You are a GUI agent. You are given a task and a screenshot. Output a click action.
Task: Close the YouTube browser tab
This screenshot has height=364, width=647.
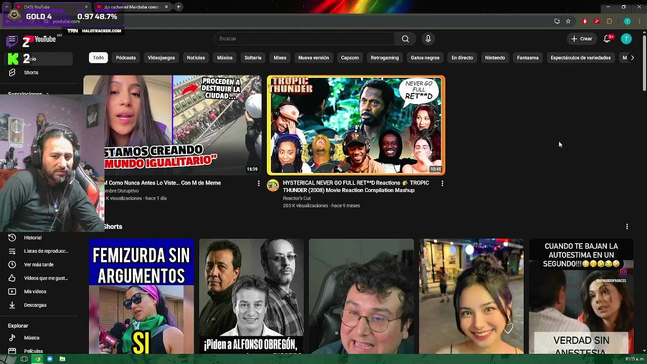tap(86, 7)
